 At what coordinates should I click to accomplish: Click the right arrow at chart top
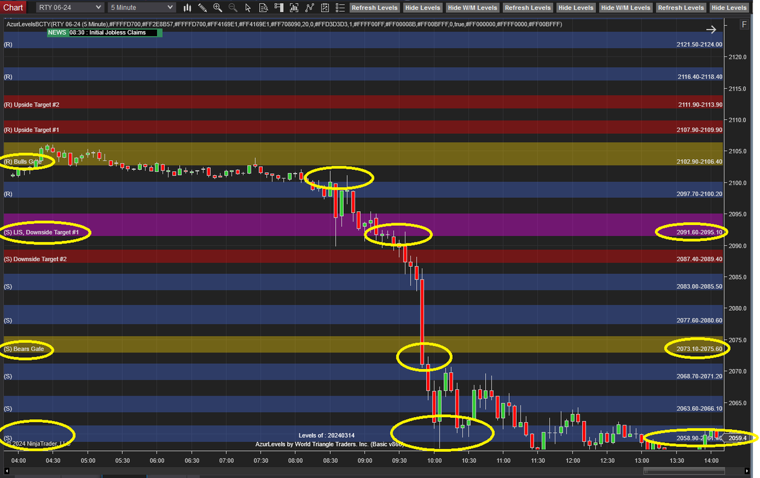[711, 29]
